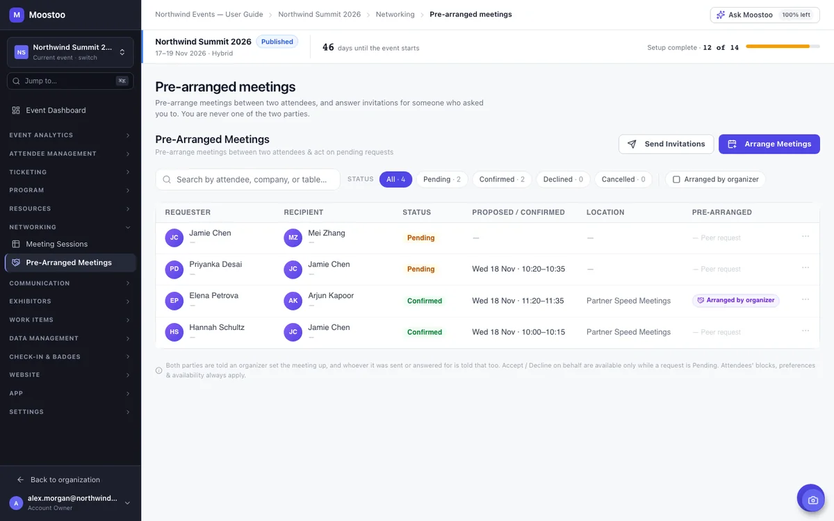Expand the Work Items section
834x521 pixels.
click(x=70, y=320)
